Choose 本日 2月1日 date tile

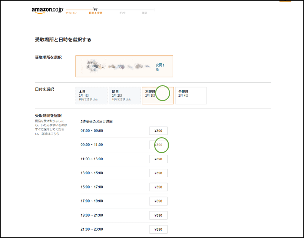pyautogui.click(x=91, y=95)
